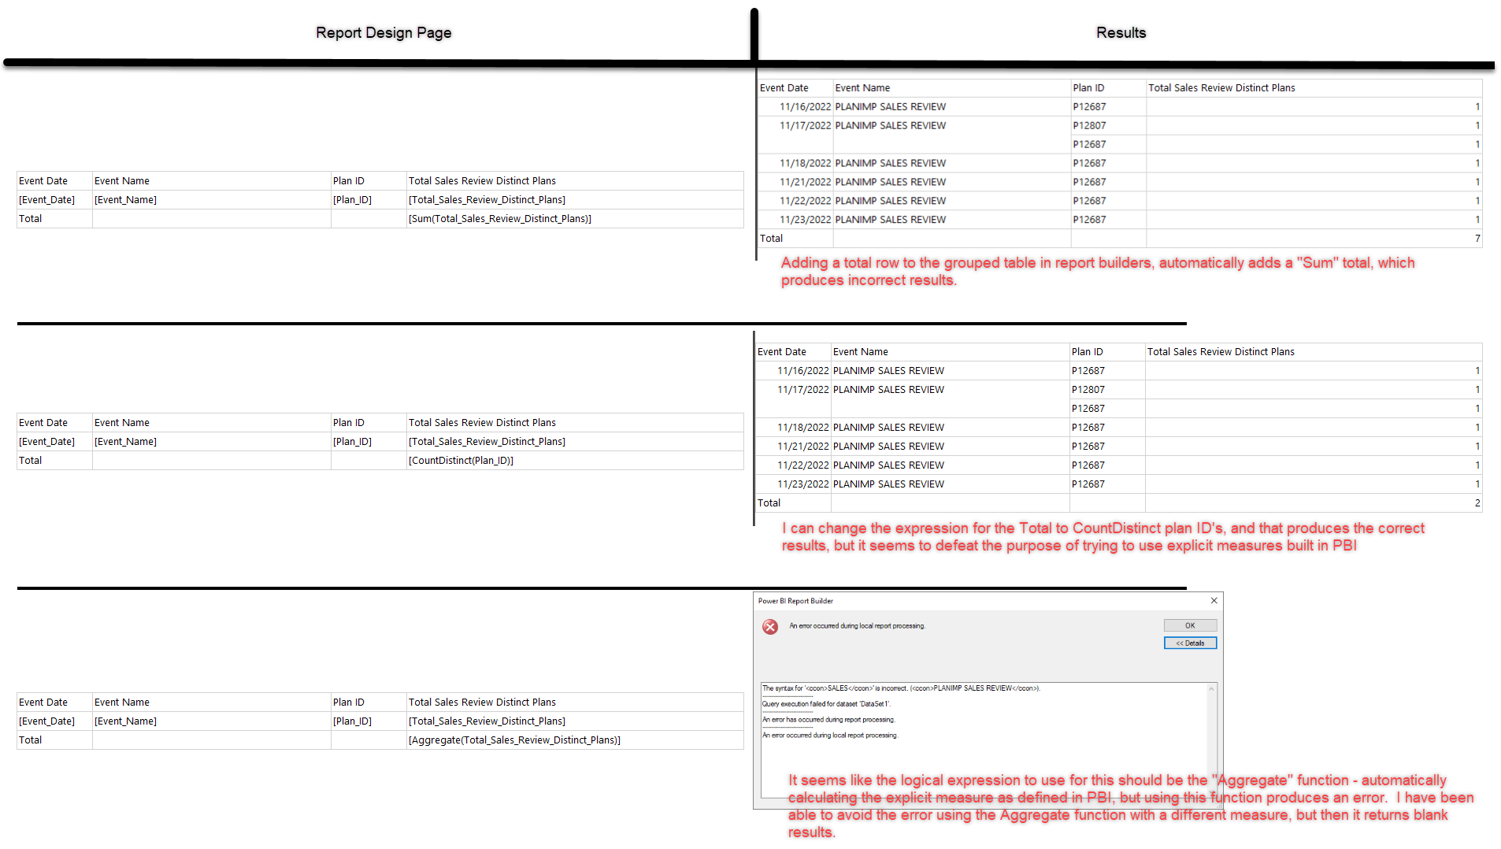
Task: Click the Total row label in the third design table
Action: (x=30, y=740)
